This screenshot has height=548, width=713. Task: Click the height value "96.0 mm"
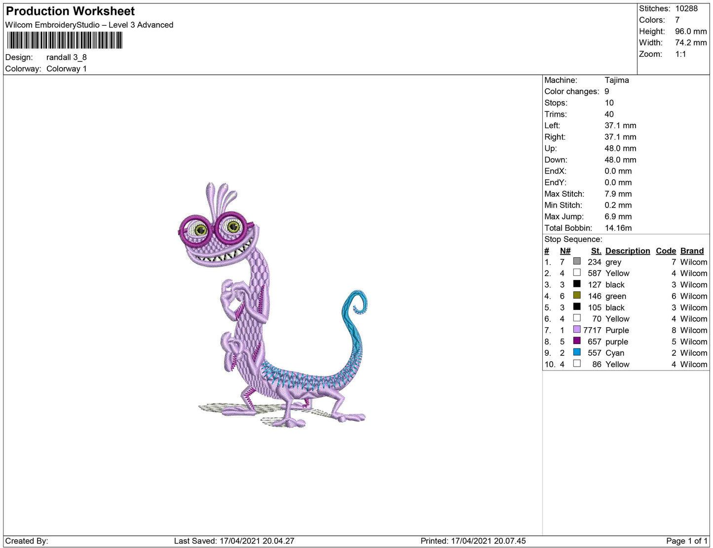(x=691, y=31)
